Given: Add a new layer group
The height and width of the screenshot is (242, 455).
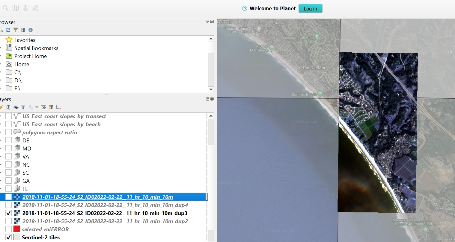Looking at the screenshot, I should (x=8, y=107).
